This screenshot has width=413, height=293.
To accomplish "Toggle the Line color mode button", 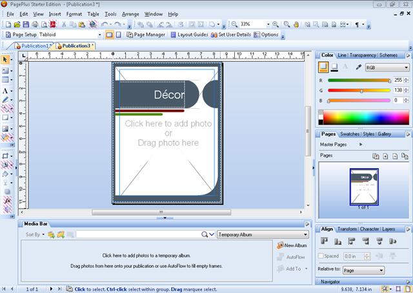I will (334, 67).
